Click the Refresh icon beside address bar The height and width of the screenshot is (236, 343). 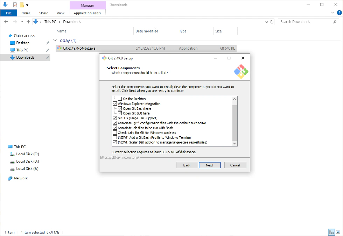coord(272,22)
